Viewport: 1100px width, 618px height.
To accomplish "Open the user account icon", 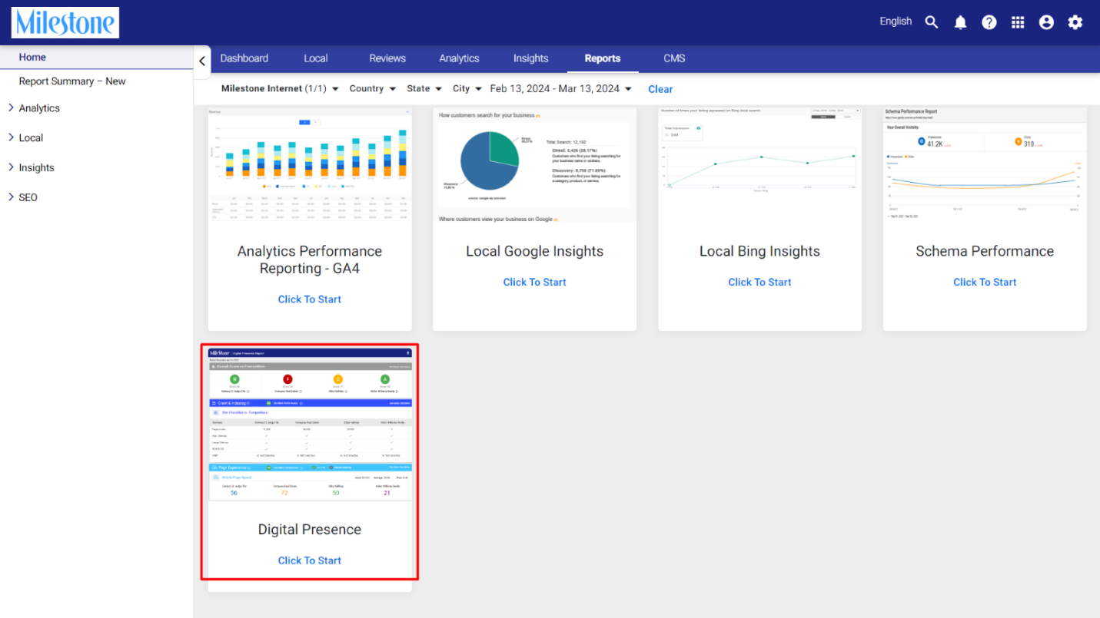I will [1046, 22].
